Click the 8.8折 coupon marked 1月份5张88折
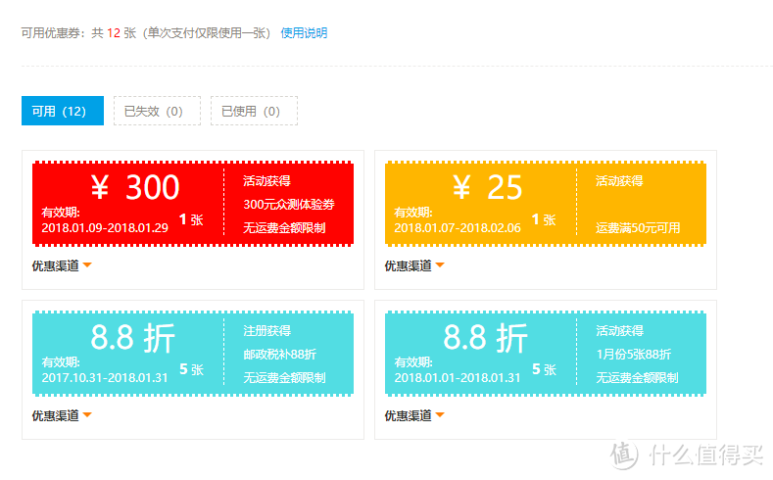 546,354
